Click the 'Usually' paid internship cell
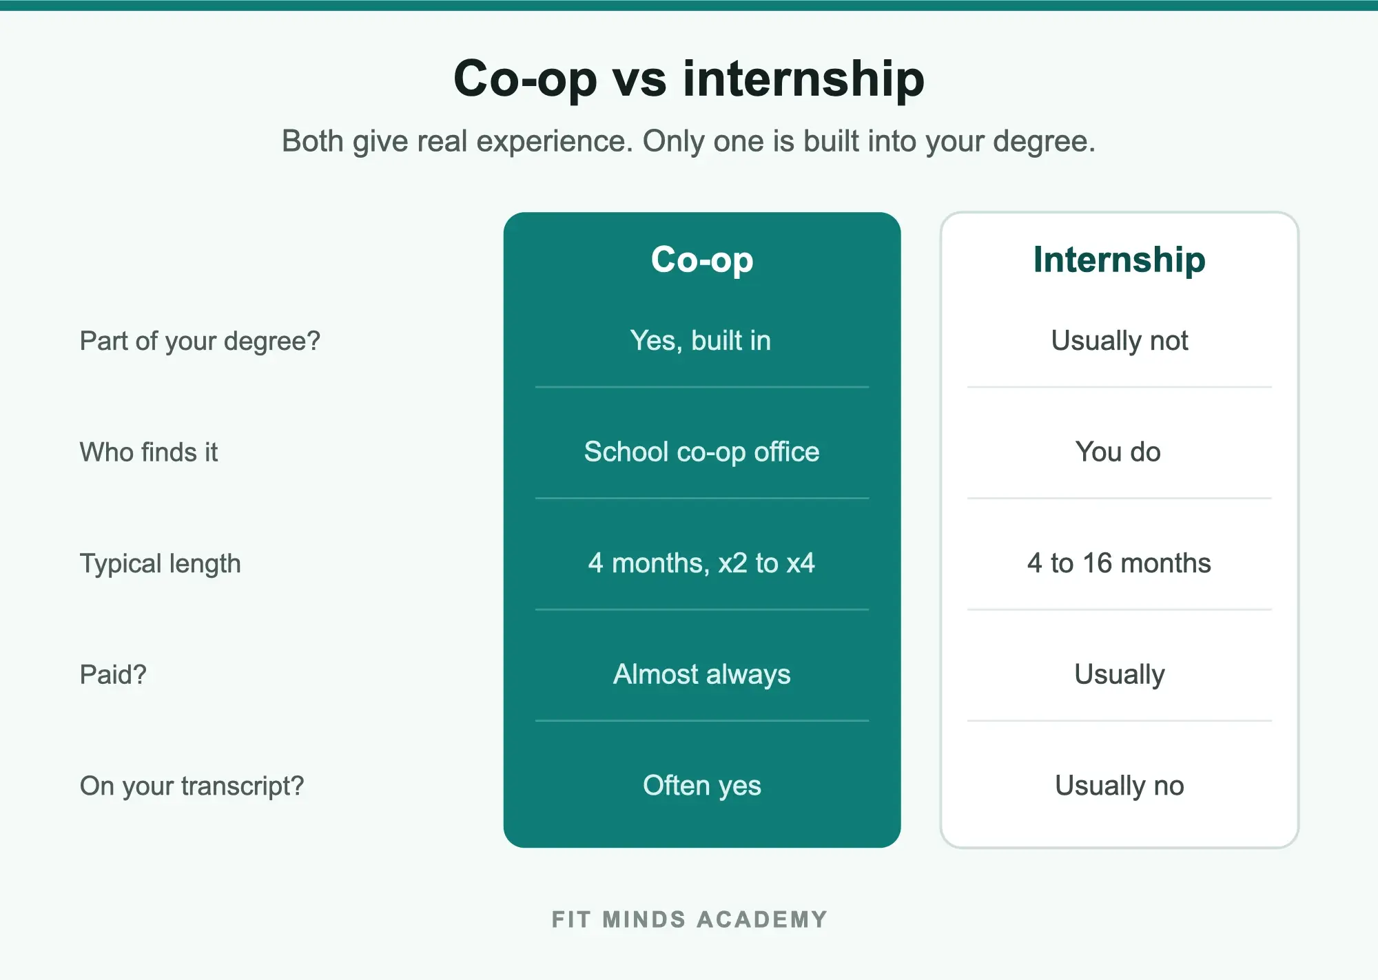This screenshot has height=980, width=1378. tap(1120, 674)
